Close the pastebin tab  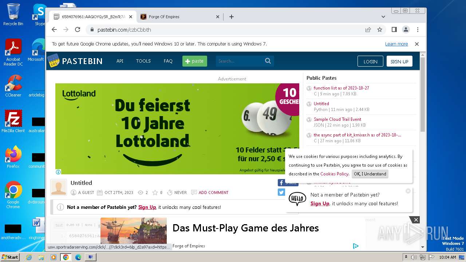point(131,17)
